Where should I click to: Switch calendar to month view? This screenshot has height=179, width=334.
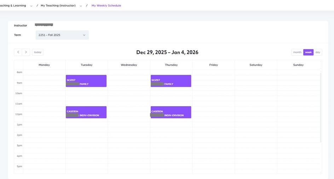click(297, 52)
